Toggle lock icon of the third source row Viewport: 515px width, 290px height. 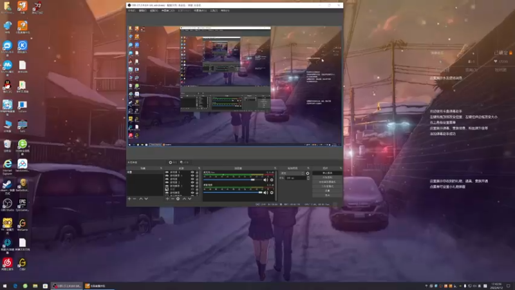(197, 179)
